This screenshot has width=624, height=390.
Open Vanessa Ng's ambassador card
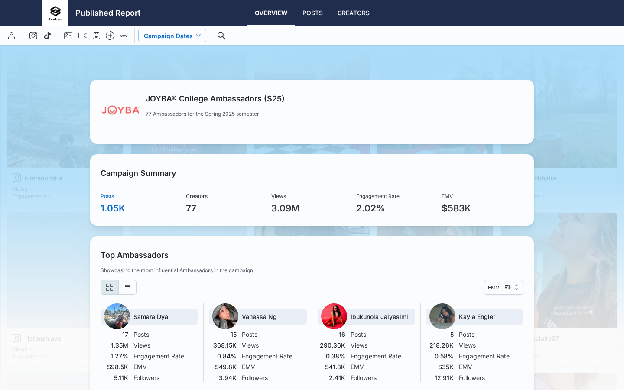coord(258,316)
